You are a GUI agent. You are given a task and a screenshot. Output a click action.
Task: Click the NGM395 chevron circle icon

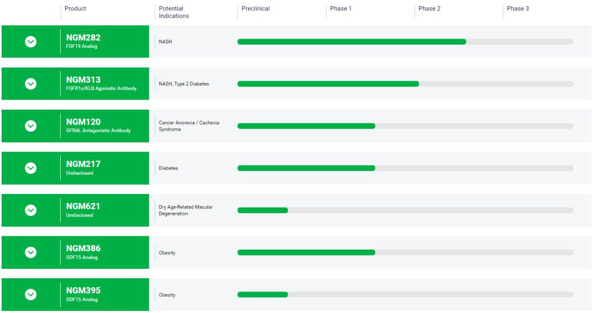pos(31,294)
